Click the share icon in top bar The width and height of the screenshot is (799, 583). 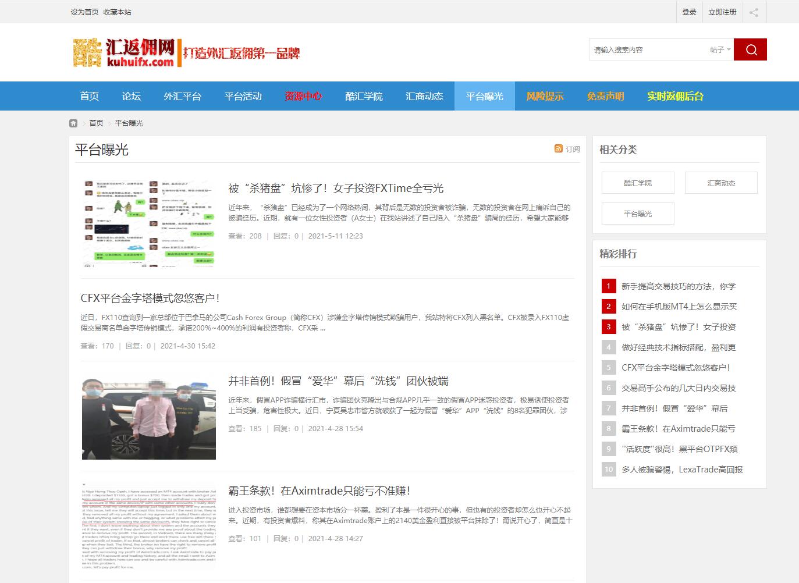tap(754, 12)
